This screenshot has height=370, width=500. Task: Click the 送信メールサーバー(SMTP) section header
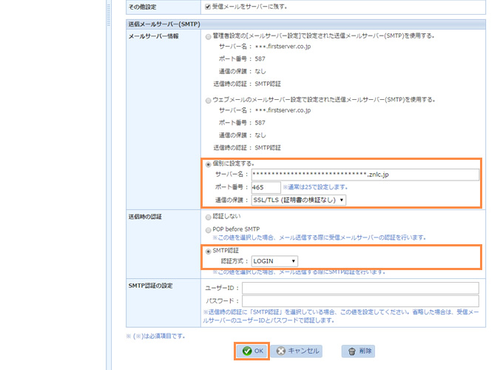point(305,24)
